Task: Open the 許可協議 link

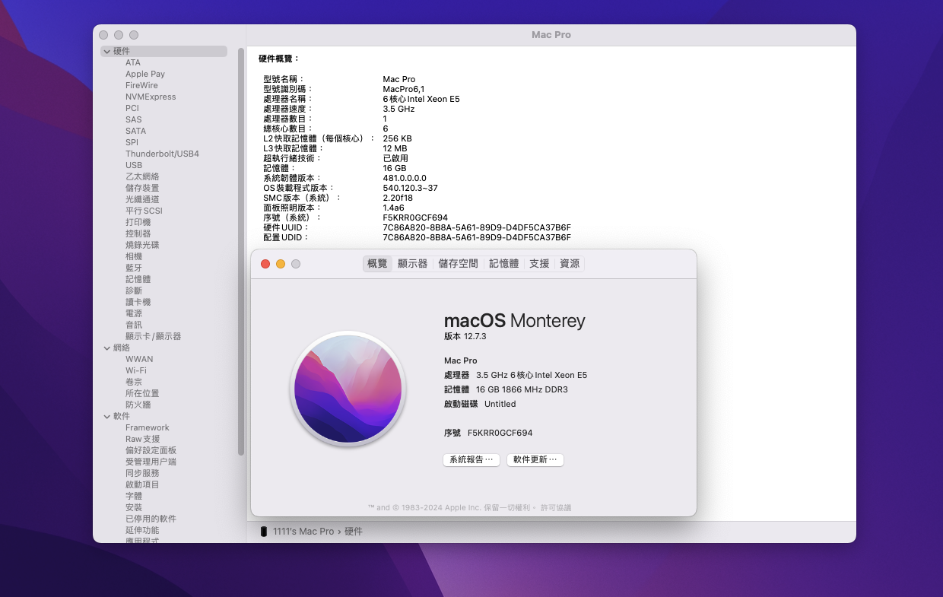Action: pyautogui.click(x=556, y=507)
